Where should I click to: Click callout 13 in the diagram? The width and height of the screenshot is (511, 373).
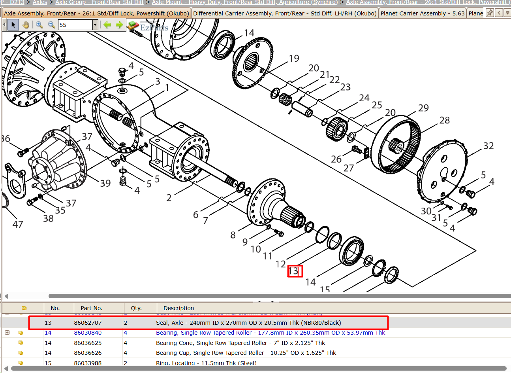(293, 271)
